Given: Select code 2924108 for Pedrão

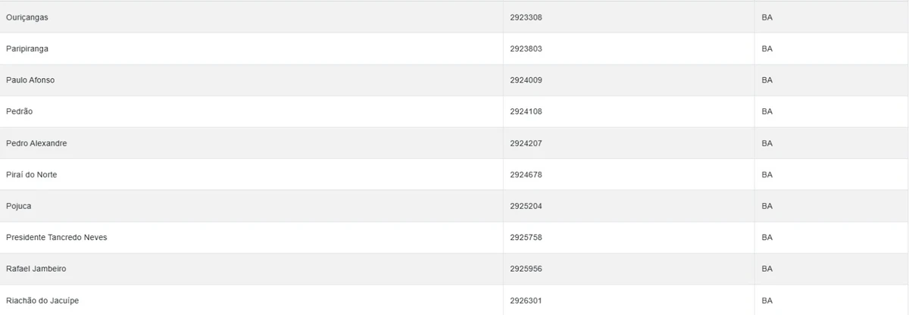Looking at the screenshot, I should click(x=526, y=111).
